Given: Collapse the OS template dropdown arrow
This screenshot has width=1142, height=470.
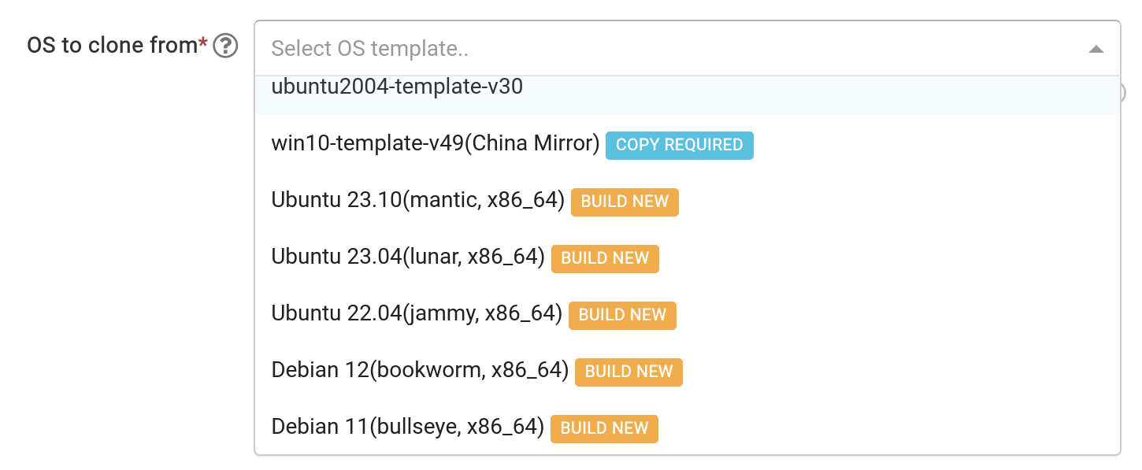Looking at the screenshot, I should point(1096,49).
